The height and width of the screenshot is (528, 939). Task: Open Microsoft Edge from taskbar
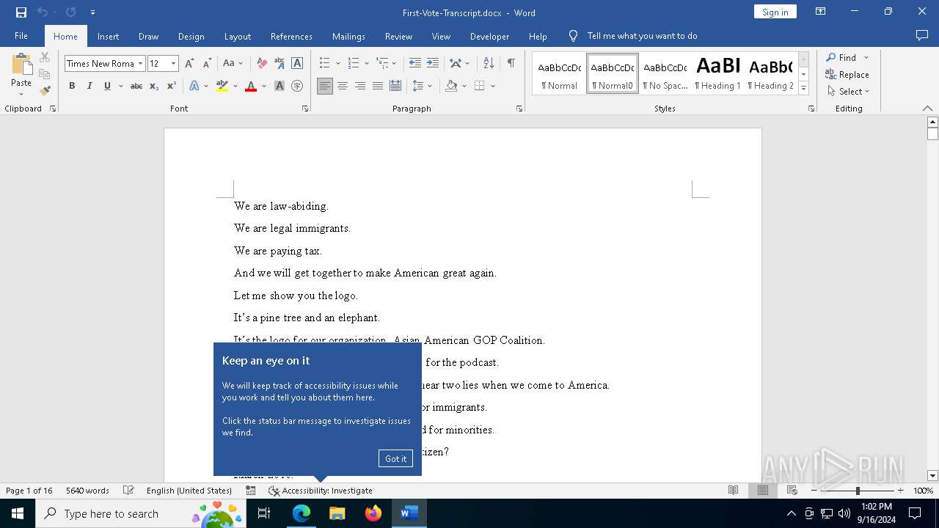tap(302, 513)
